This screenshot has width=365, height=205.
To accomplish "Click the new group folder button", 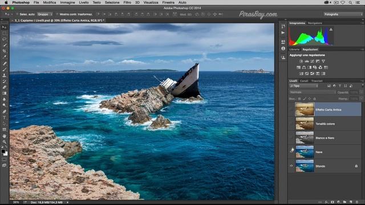I will (x=344, y=202).
